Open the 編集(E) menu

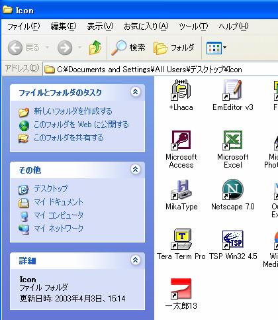[x=64, y=27]
